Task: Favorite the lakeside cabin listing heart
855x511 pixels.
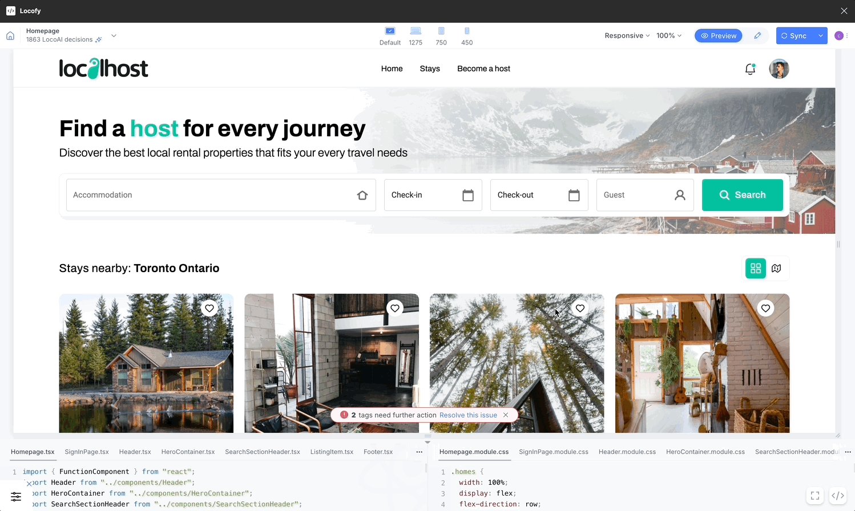Action: [x=209, y=309]
